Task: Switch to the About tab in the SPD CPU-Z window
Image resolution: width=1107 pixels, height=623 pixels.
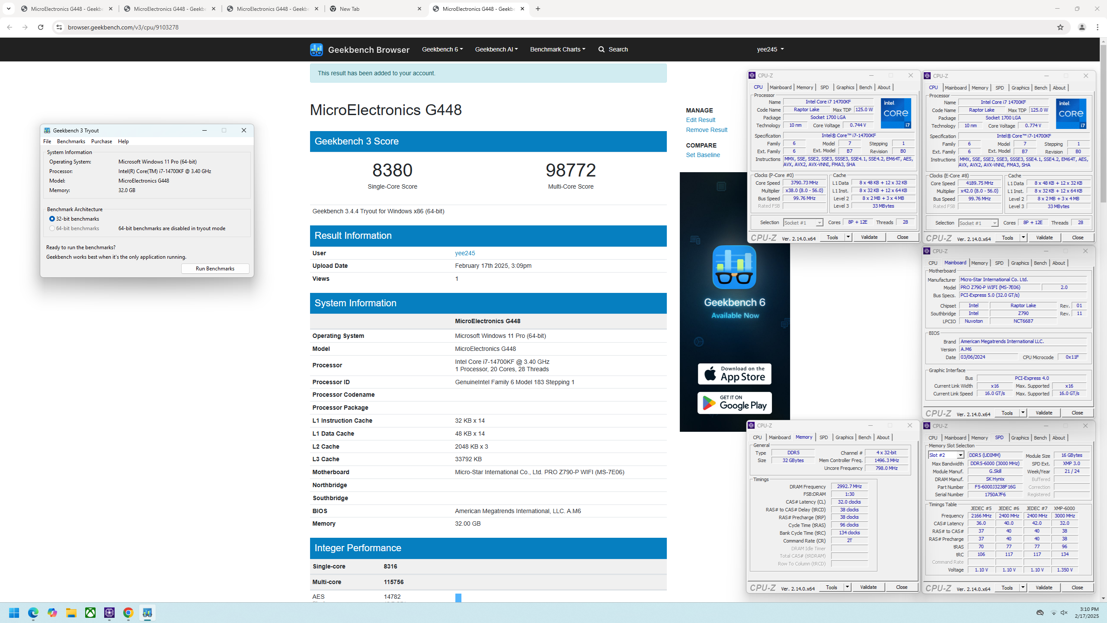Action: pos(1058,438)
